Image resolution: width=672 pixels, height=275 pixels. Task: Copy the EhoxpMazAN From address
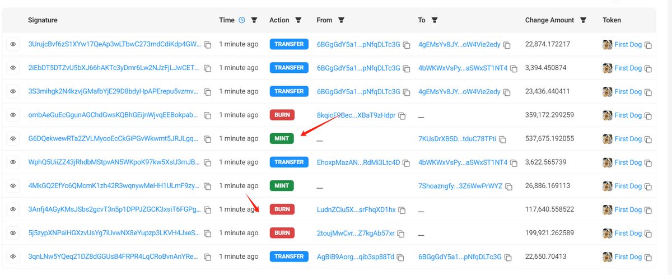407,163
